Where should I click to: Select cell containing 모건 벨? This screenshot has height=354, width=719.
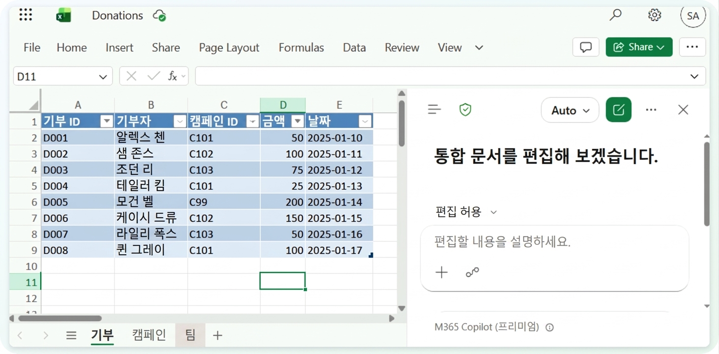tap(151, 202)
